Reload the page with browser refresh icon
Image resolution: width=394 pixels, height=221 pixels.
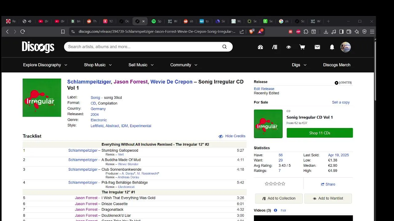[x=22, y=31]
